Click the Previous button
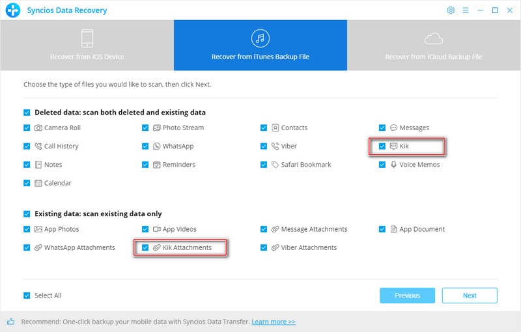The height and width of the screenshot is (332, 521). tap(408, 296)
